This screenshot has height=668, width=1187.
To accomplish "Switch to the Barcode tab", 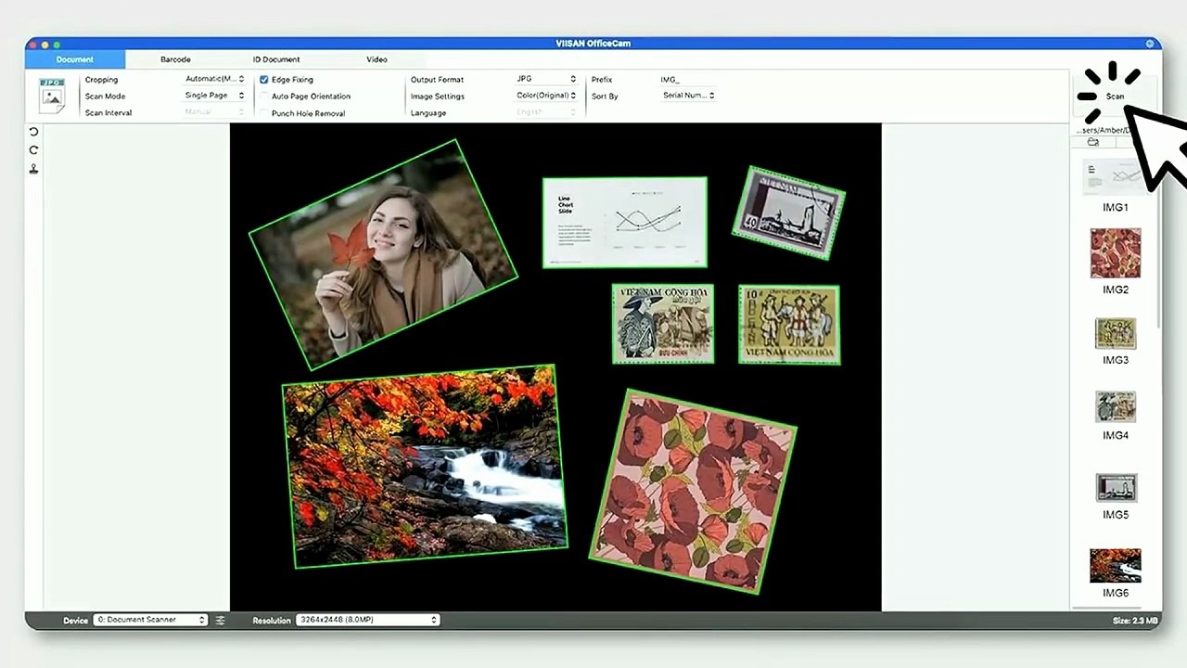I will tap(175, 59).
